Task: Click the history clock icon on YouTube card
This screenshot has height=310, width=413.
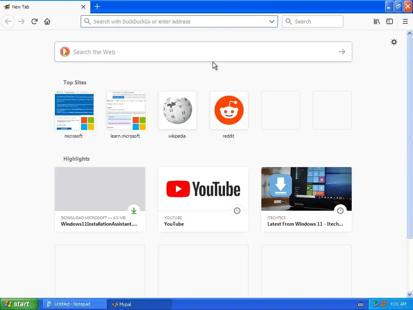Action: [237, 210]
